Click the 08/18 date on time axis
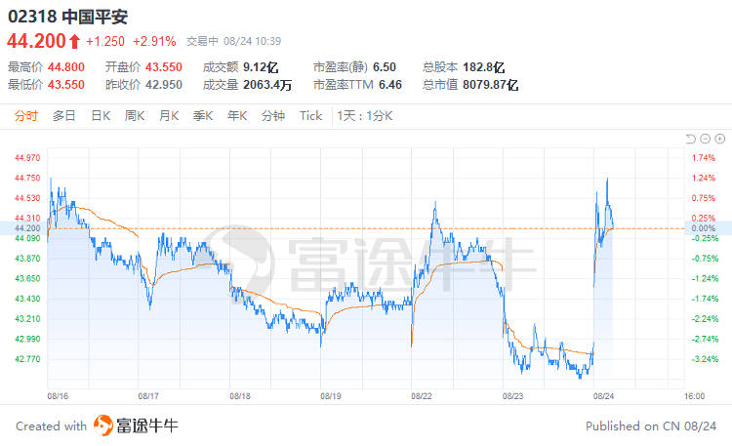Viewport: 732px width, 446px height. pyautogui.click(x=239, y=396)
